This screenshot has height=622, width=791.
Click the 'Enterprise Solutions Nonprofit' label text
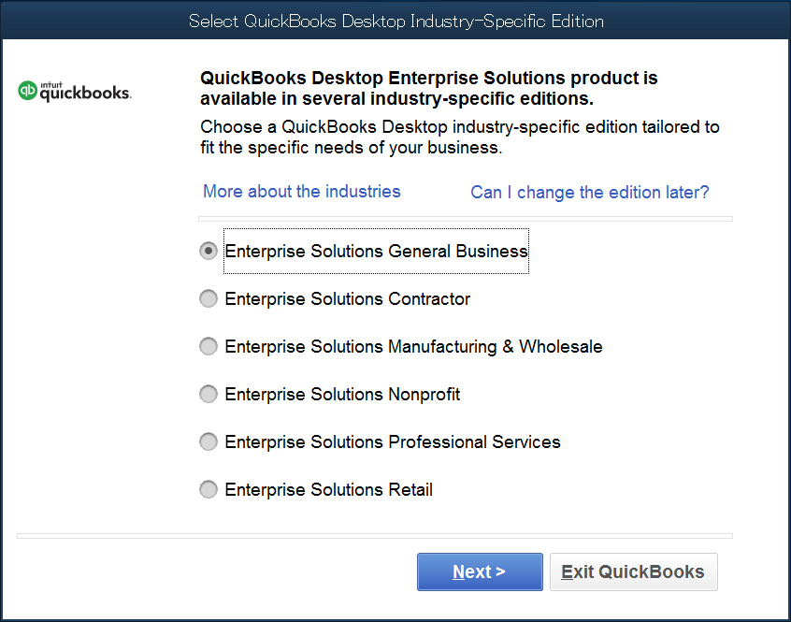click(x=342, y=395)
